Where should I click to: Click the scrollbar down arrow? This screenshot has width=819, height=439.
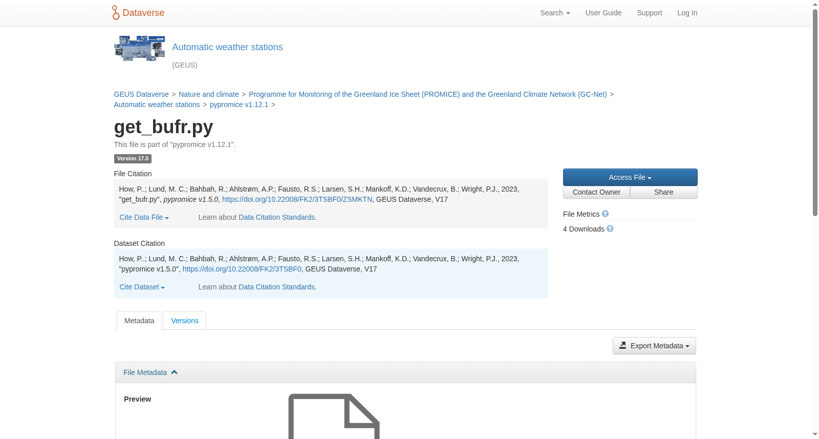(x=815, y=434)
